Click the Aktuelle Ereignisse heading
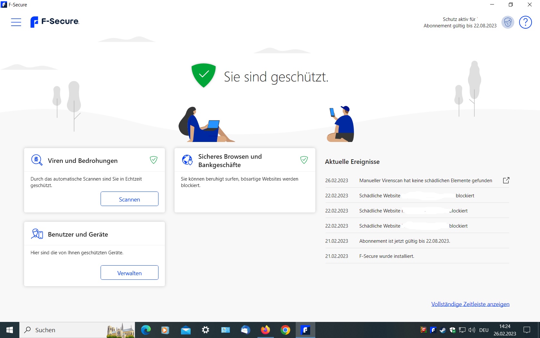 click(352, 162)
